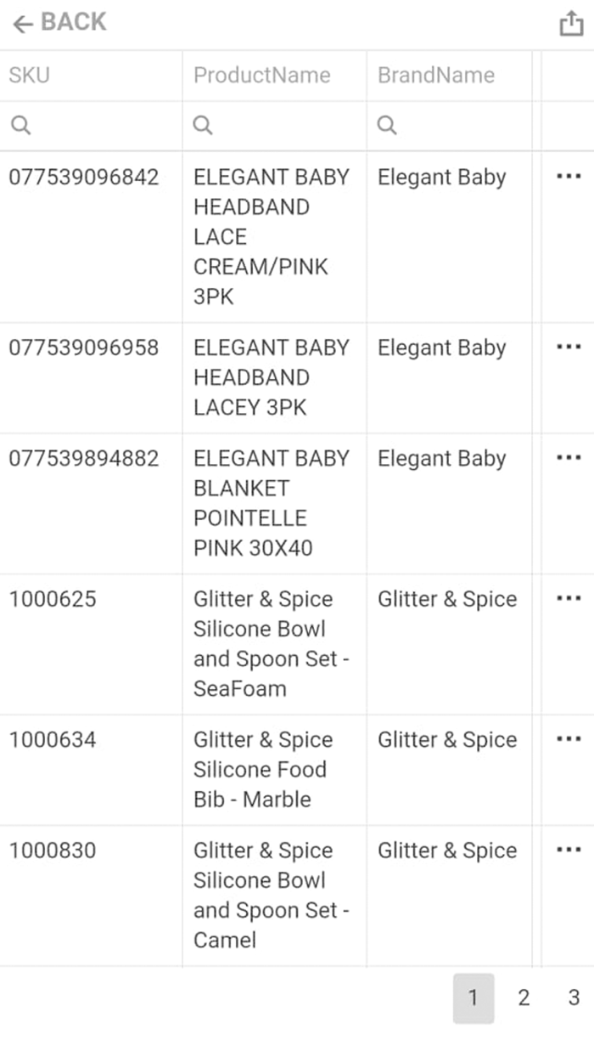Select the search magnifier in SKU column
This screenshot has width=594, height=1057.
[21, 124]
